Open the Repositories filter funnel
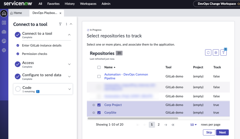Screen dimensions: 240x139 point(223,52)
